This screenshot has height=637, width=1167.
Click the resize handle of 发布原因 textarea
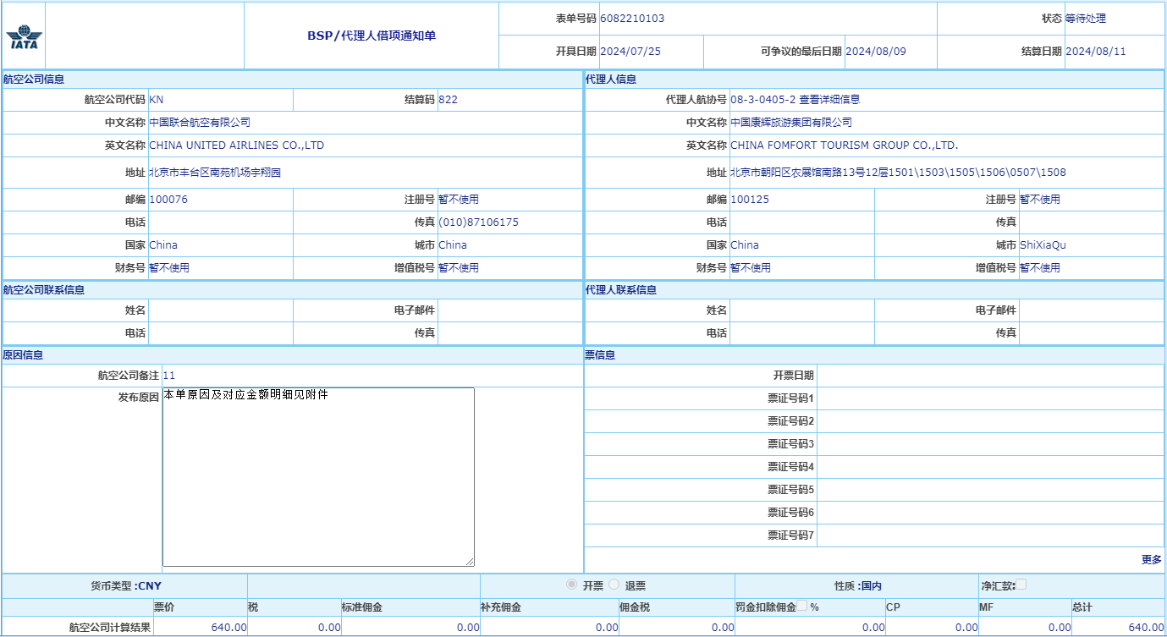[470, 562]
